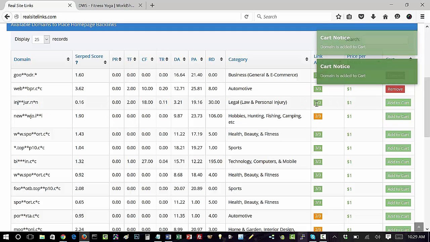The width and height of the screenshot is (430, 242).
Task: Add por**rta.c*c to cart
Action: [x=398, y=216]
